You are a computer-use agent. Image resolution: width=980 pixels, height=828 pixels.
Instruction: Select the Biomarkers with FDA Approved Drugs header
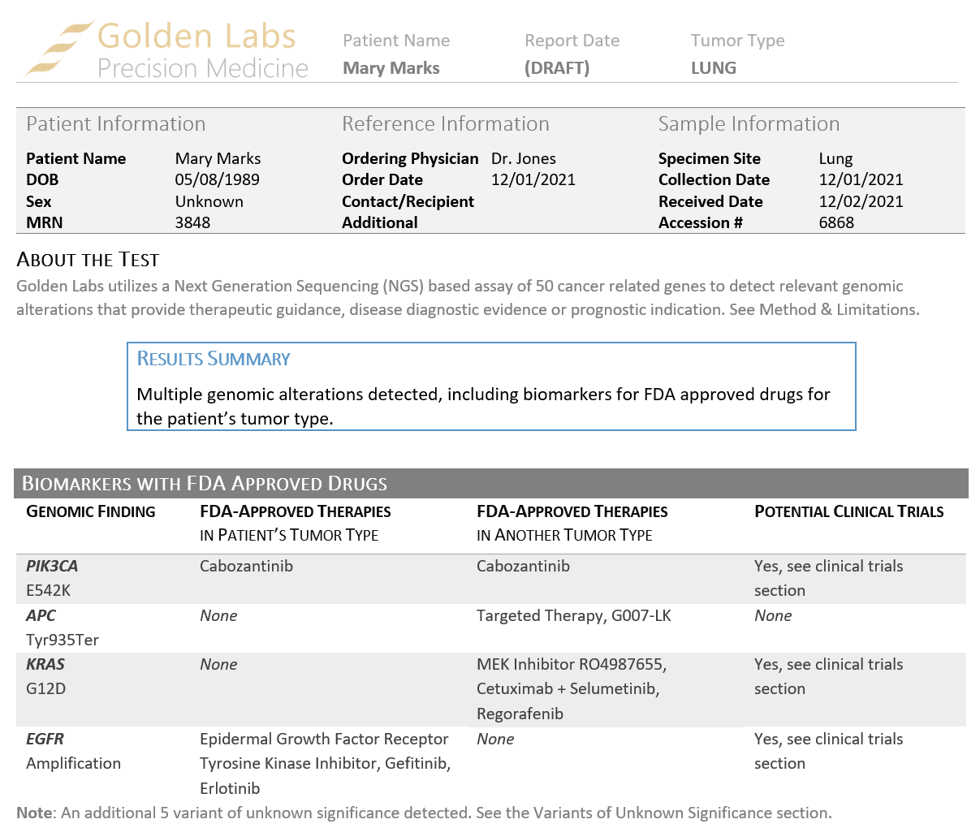[x=204, y=483]
